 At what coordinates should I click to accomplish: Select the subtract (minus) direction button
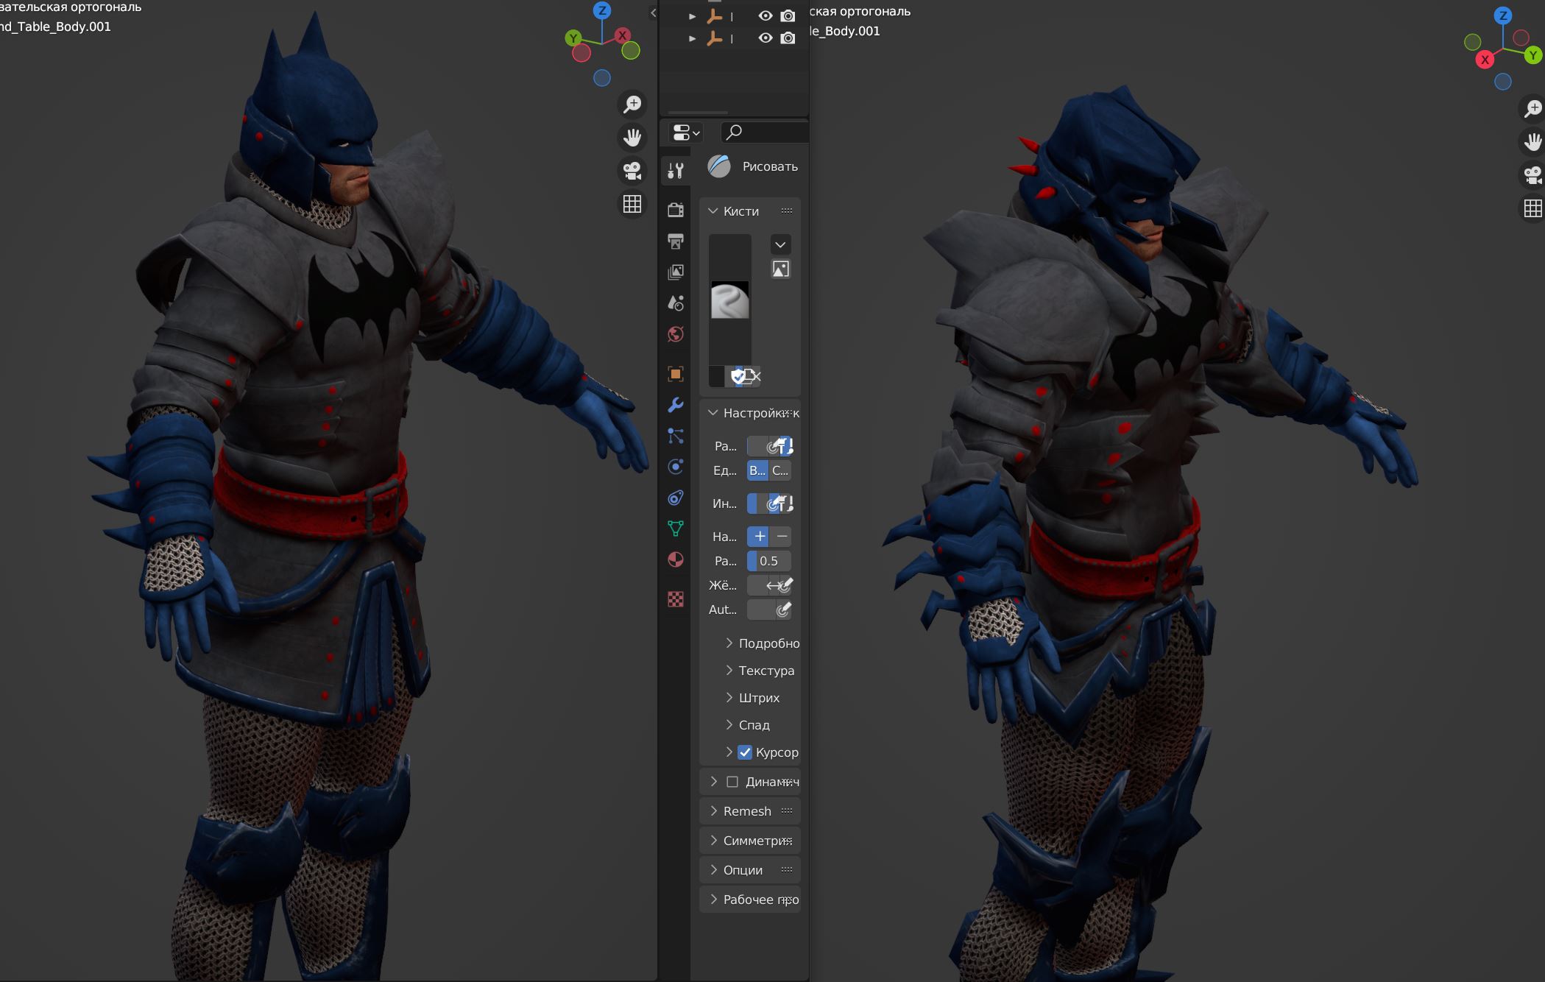(x=782, y=537)
